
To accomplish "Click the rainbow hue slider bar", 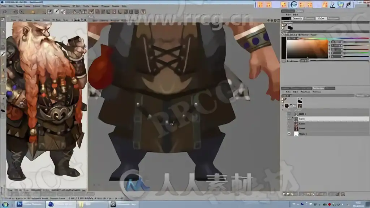I will pos(333,38).
